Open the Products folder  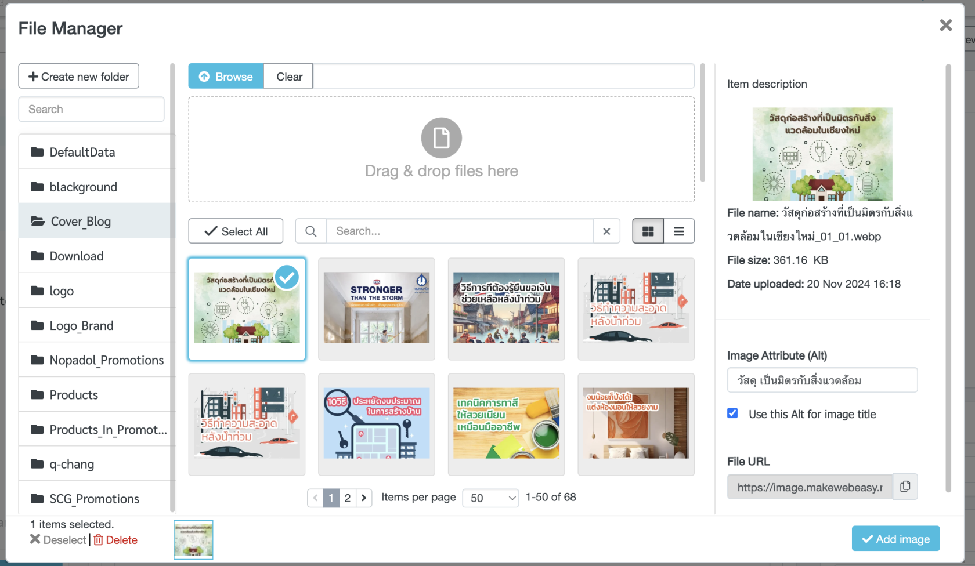tap(74, 395)
